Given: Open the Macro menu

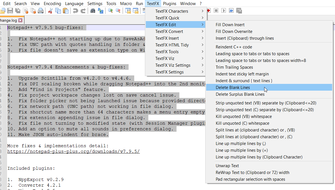Looking at the screenshot, I should coord(126,4).
